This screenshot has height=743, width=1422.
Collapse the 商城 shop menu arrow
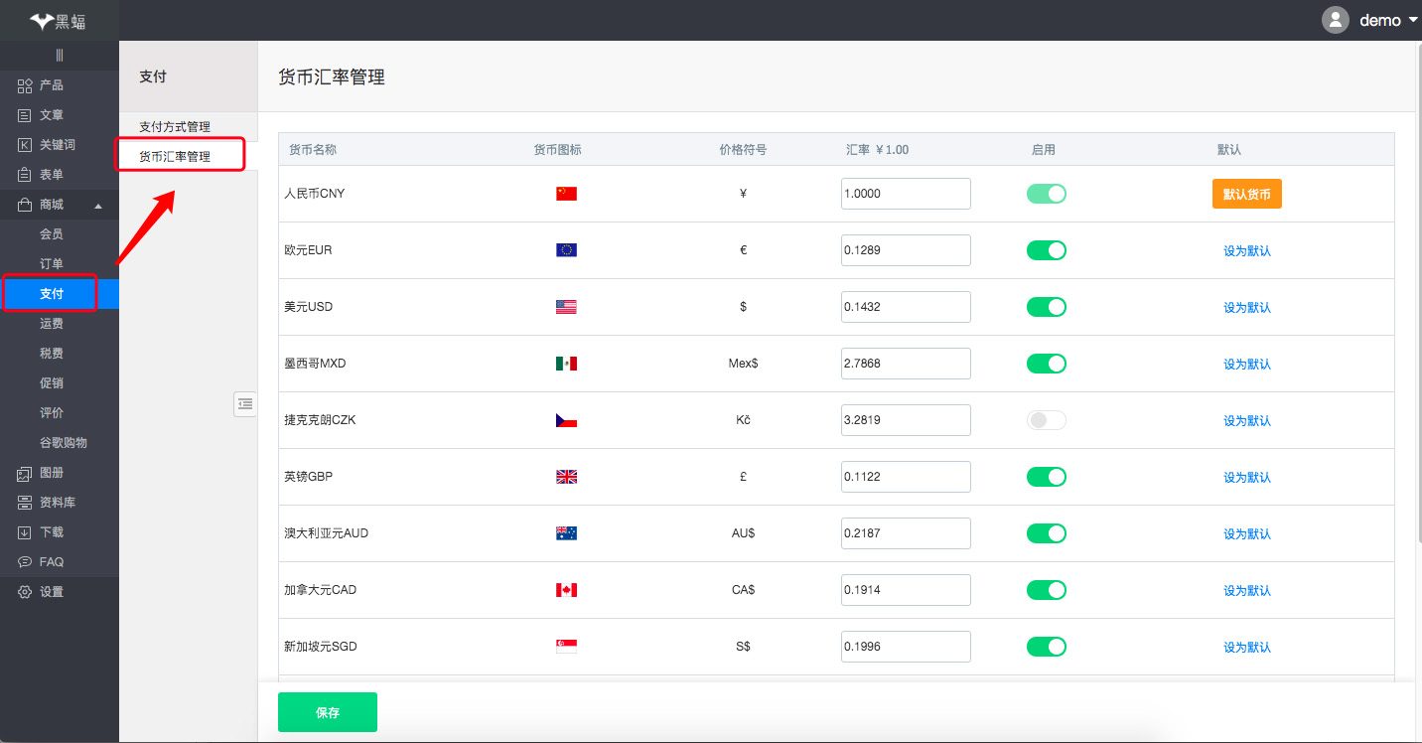pos(97,206)
